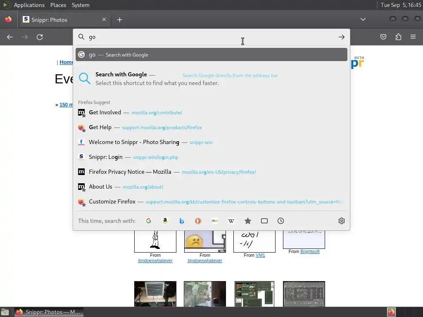The width and height of the screenshot is (423, 317).
Task: Search history with clock icon
Action: point(280,221)
